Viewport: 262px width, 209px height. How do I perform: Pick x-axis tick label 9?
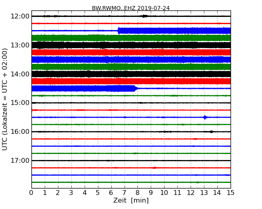click(151, 193)
